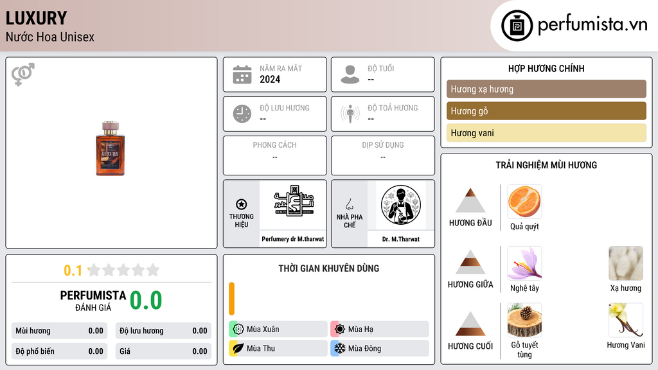Click the 0.1 user rating value

[73, 270]
